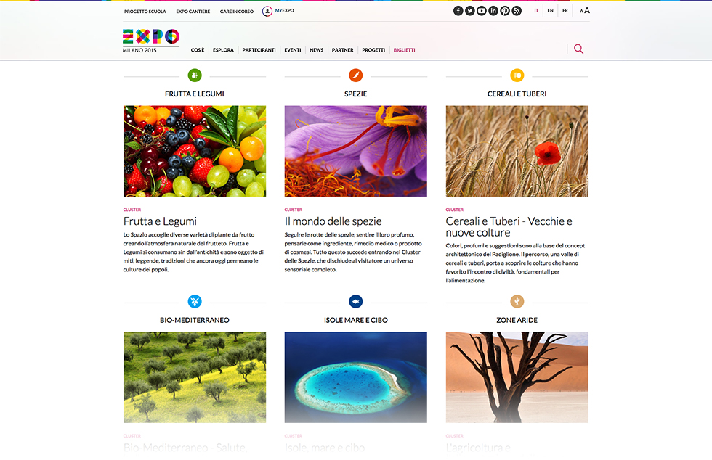Open the News menu item
Viewport: 712px width, 460px height.
317,50
